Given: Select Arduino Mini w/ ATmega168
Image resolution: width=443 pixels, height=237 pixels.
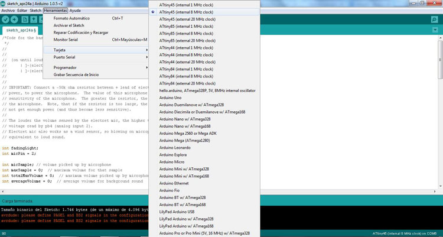Looking at the screenshot, I should click(204, 176).
